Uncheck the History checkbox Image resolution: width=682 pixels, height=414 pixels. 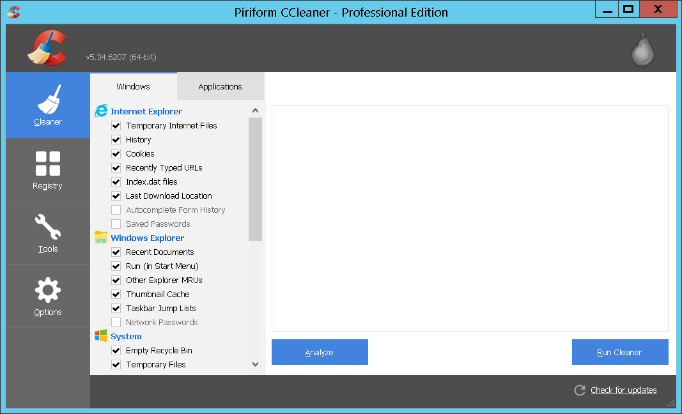coord(116,139)
